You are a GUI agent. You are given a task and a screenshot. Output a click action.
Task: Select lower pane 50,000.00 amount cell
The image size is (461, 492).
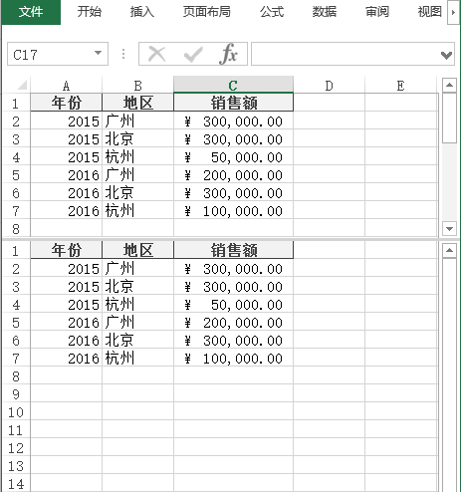tap(233, 304)
